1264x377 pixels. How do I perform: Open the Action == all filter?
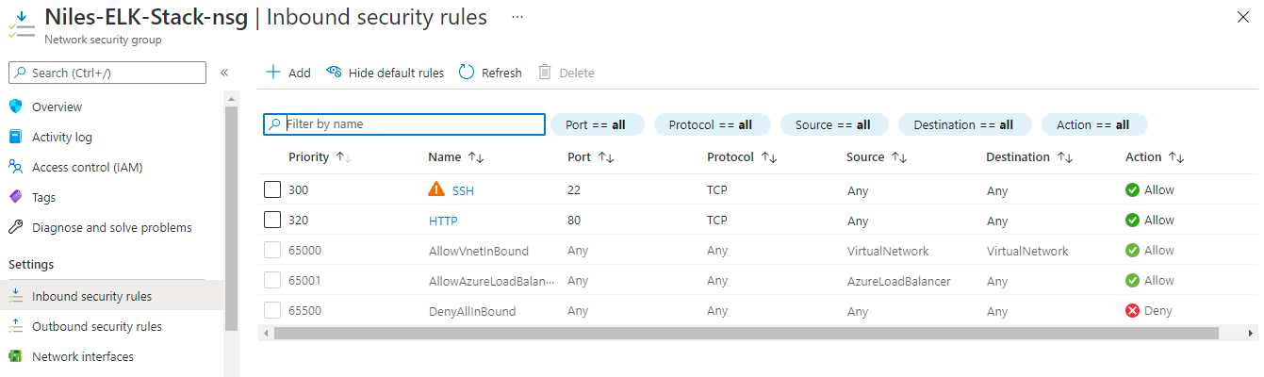tap(1093, 124)
